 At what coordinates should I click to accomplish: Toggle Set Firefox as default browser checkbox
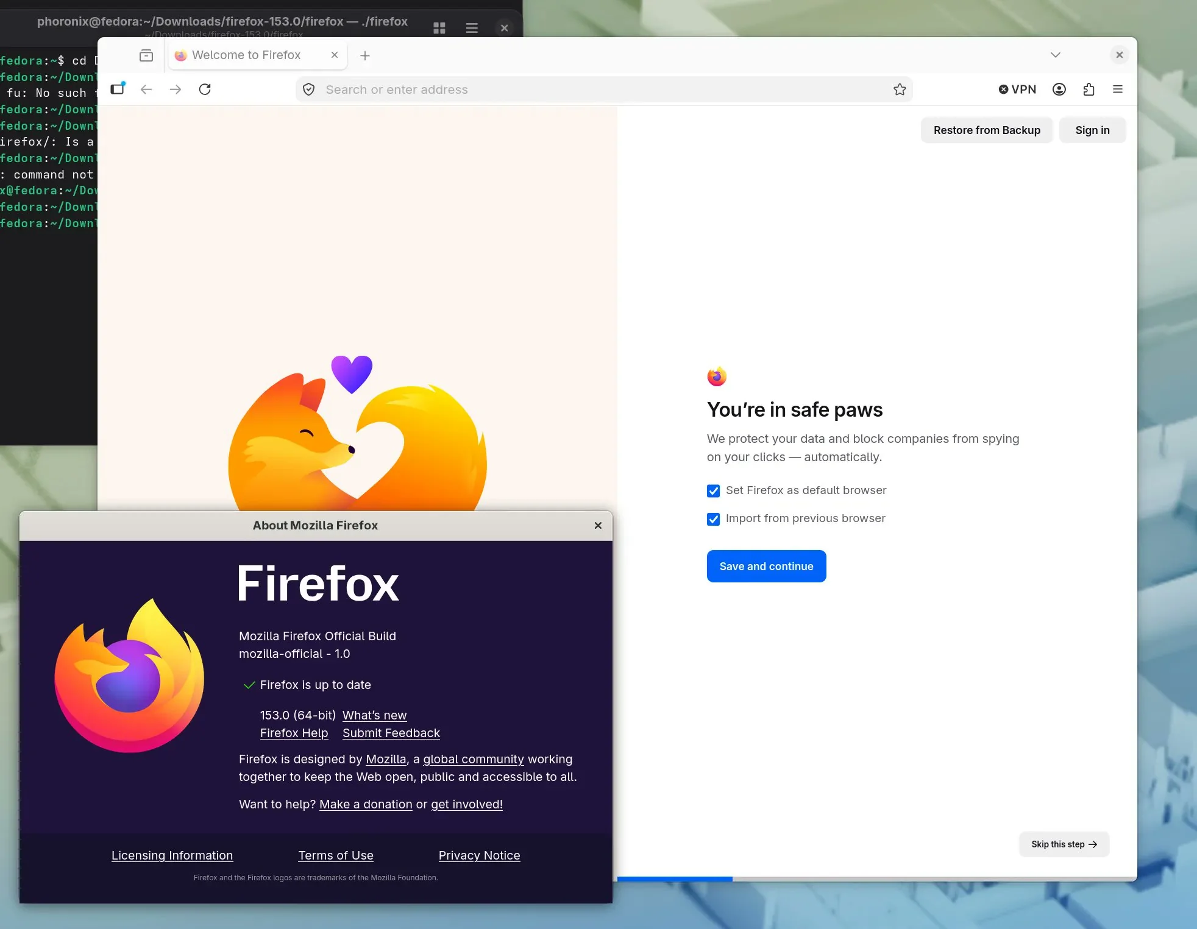click(x=713, y=491)
